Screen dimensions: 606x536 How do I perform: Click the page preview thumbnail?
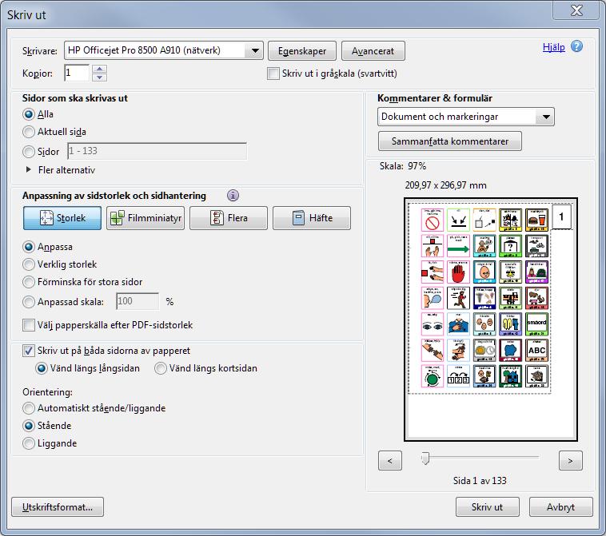click(x=491, y=320)
